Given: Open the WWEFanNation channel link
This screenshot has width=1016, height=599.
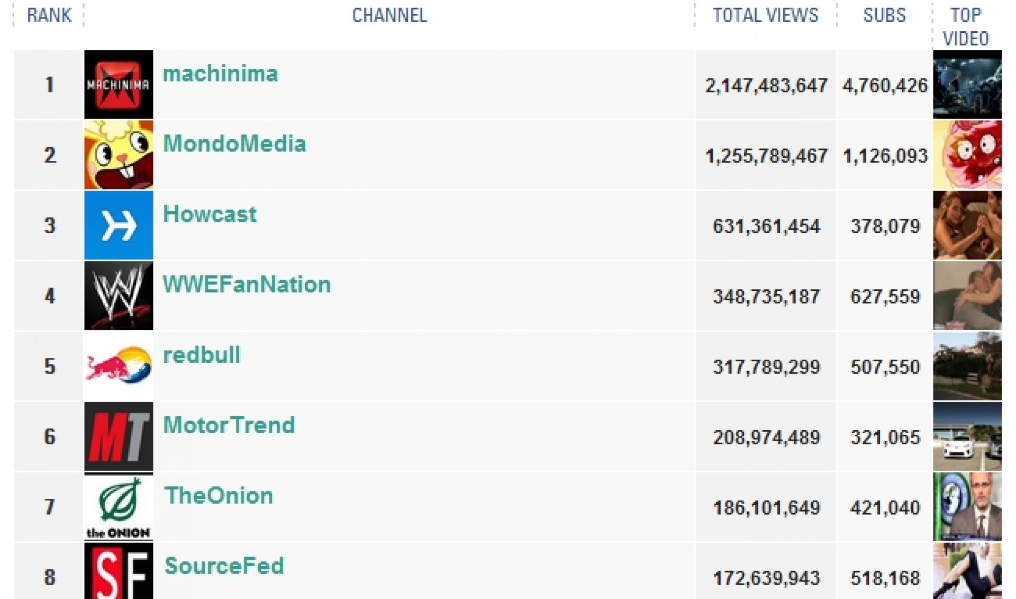Looking at the screenshot, I should (246, 284).
